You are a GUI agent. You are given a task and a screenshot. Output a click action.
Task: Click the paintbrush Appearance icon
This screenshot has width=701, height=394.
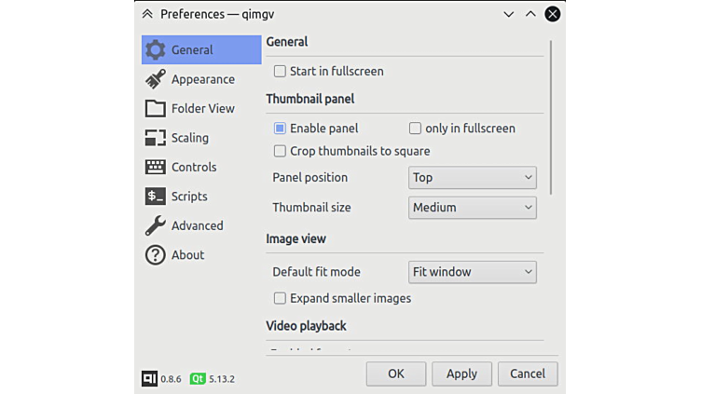[x=156, y=79]
